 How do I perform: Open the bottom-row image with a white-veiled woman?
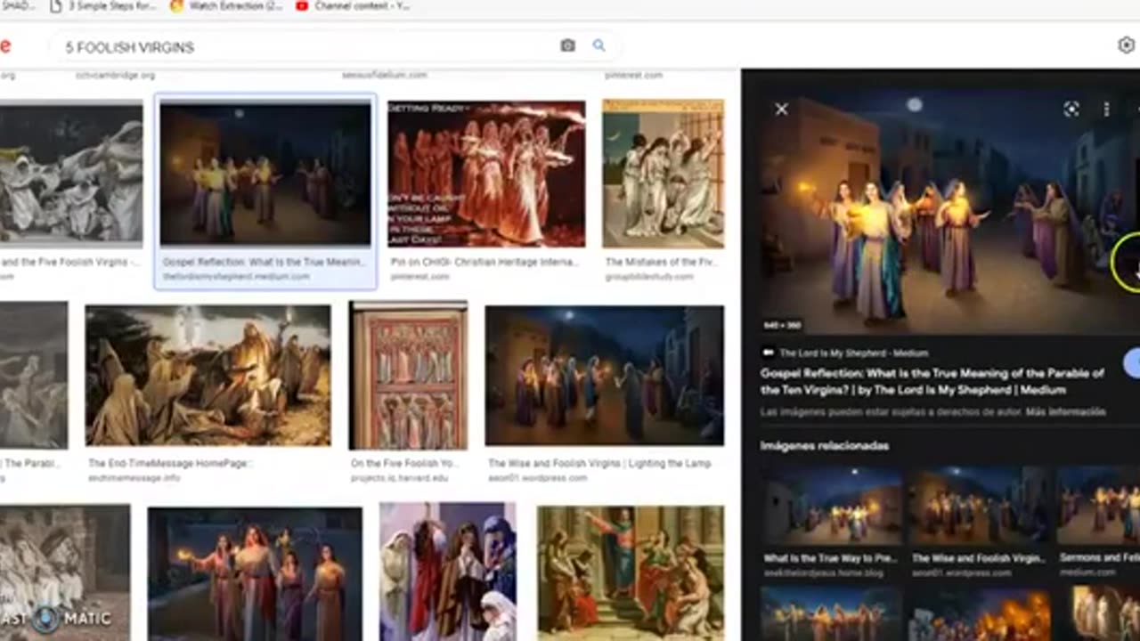pos(448,572)
